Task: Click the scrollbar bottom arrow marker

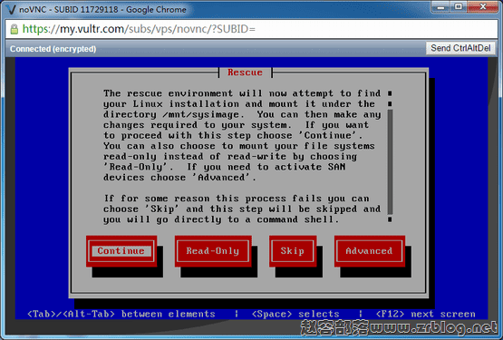Action: [x=390, y=219]
